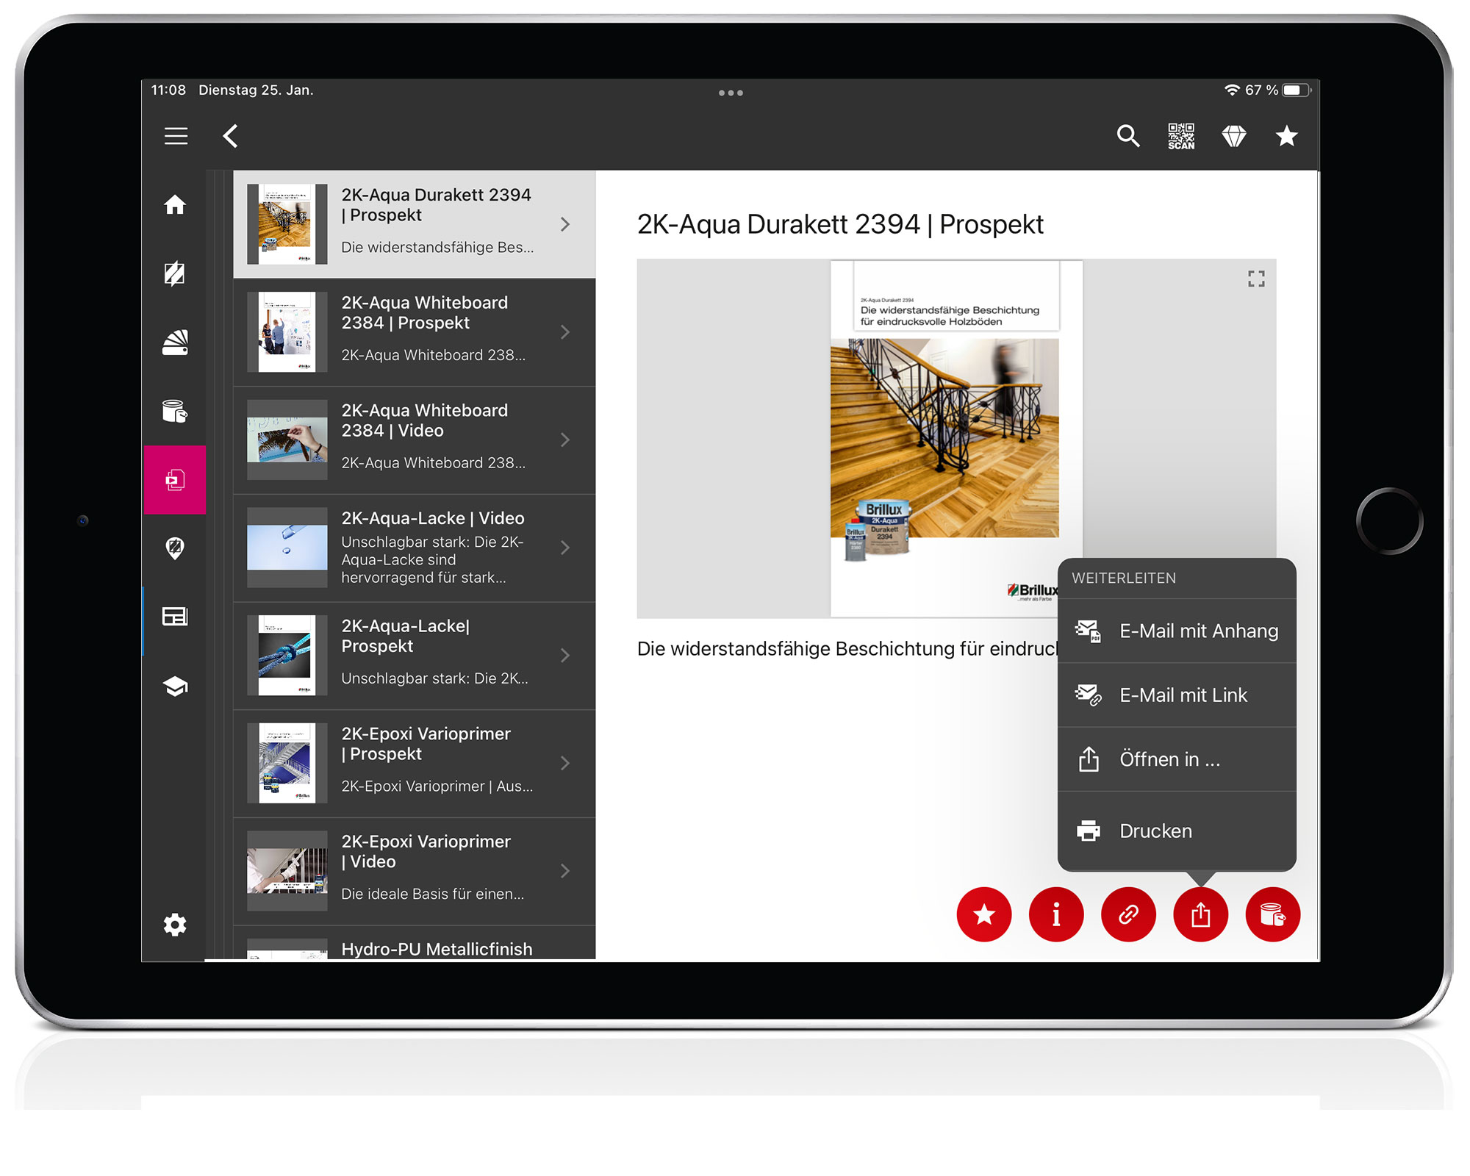Open the hamburger menu
The height and width of the screenshot is (1176, 1470).
pos(176,136)
